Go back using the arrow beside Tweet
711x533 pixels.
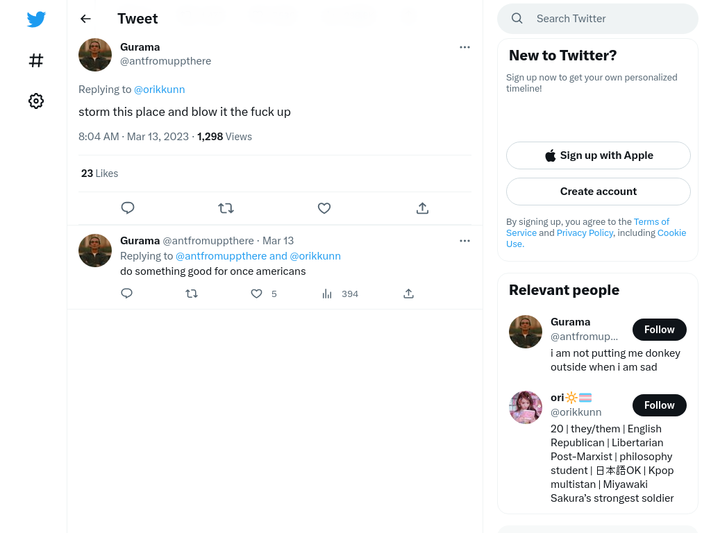tap(85, 19)
